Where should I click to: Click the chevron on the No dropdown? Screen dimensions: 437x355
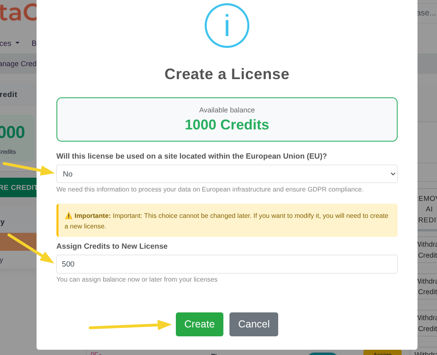click(393, 174)
